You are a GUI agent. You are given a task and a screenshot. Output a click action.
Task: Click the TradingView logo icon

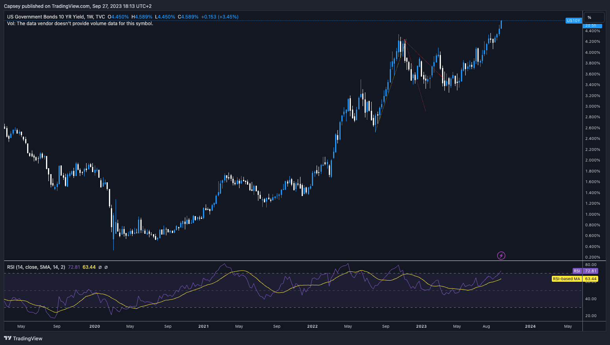[x=7, y=338]
